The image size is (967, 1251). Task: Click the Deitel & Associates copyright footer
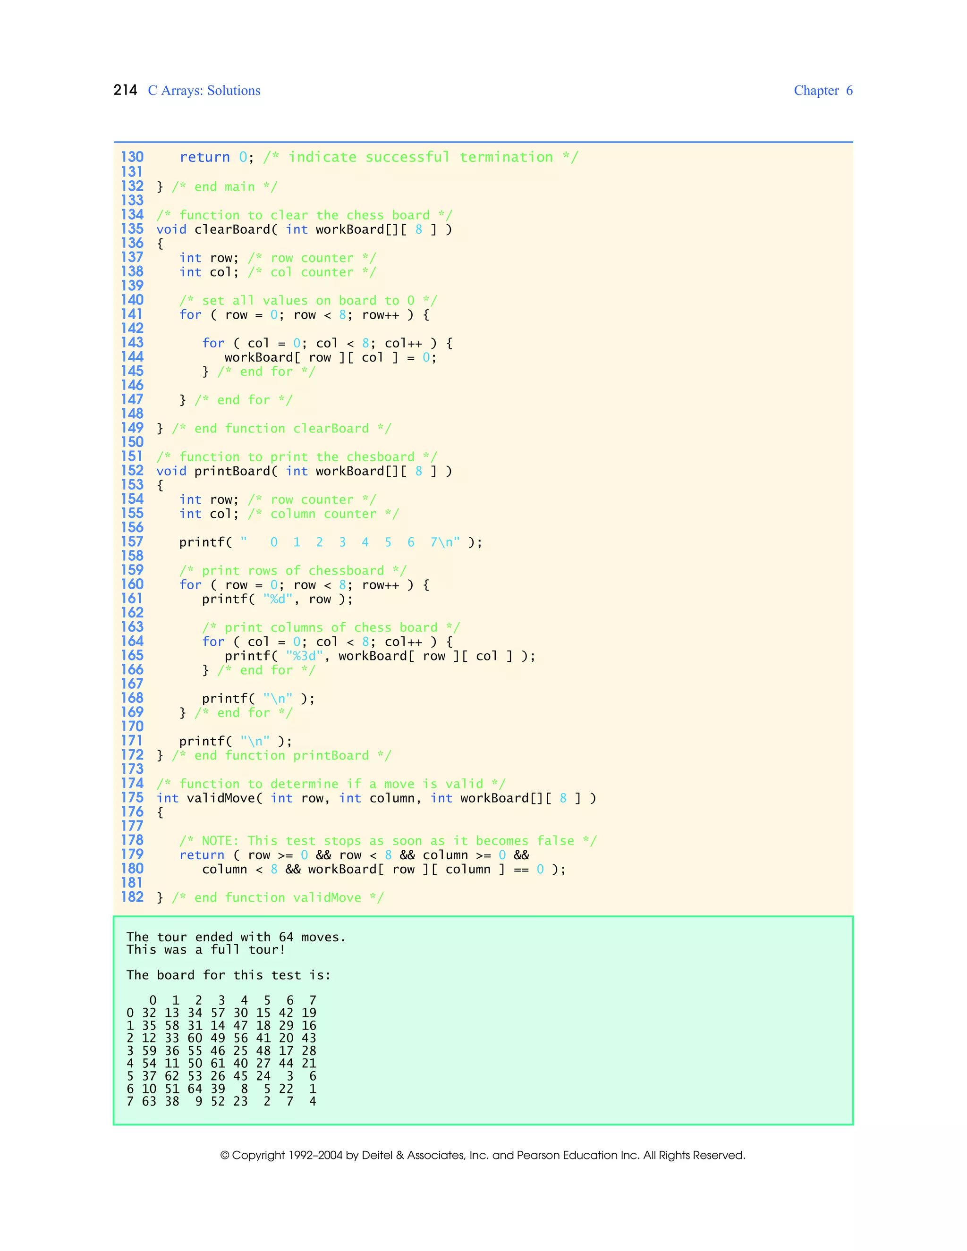click(483, 1155)
